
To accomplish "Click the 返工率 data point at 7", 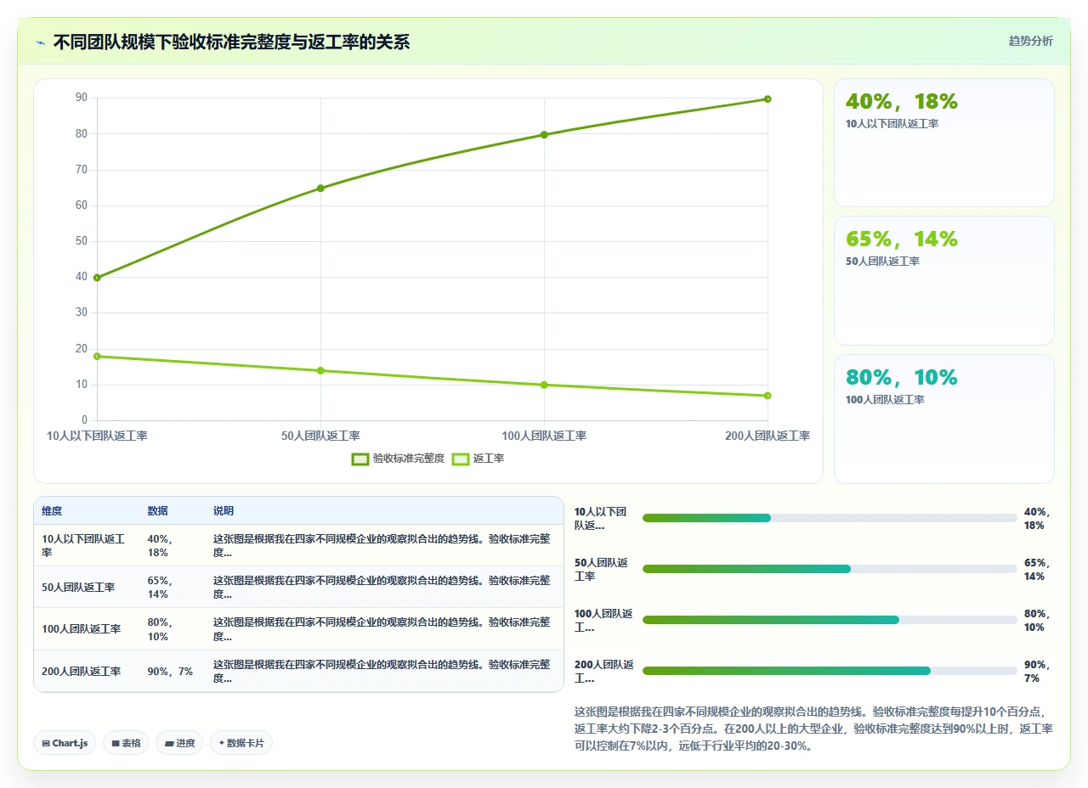I will coord(768,396).
